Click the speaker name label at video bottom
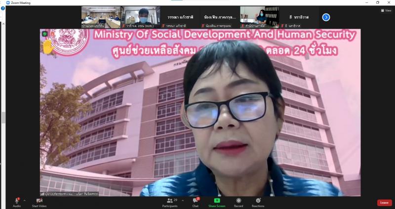 tap(70, 194)
